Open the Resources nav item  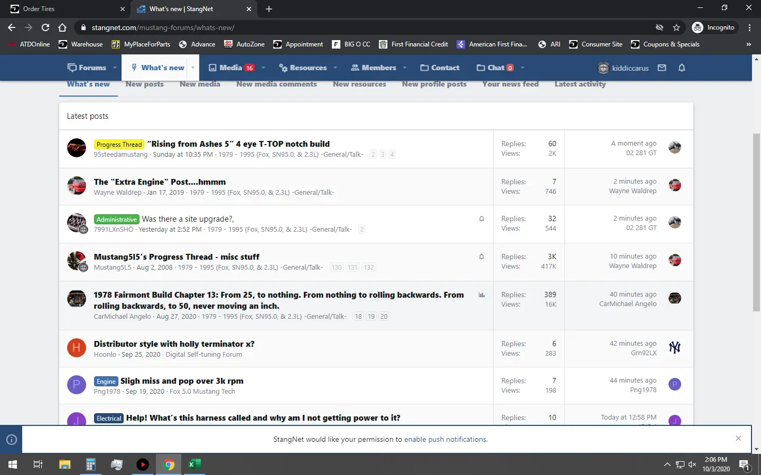pos(303,68)
